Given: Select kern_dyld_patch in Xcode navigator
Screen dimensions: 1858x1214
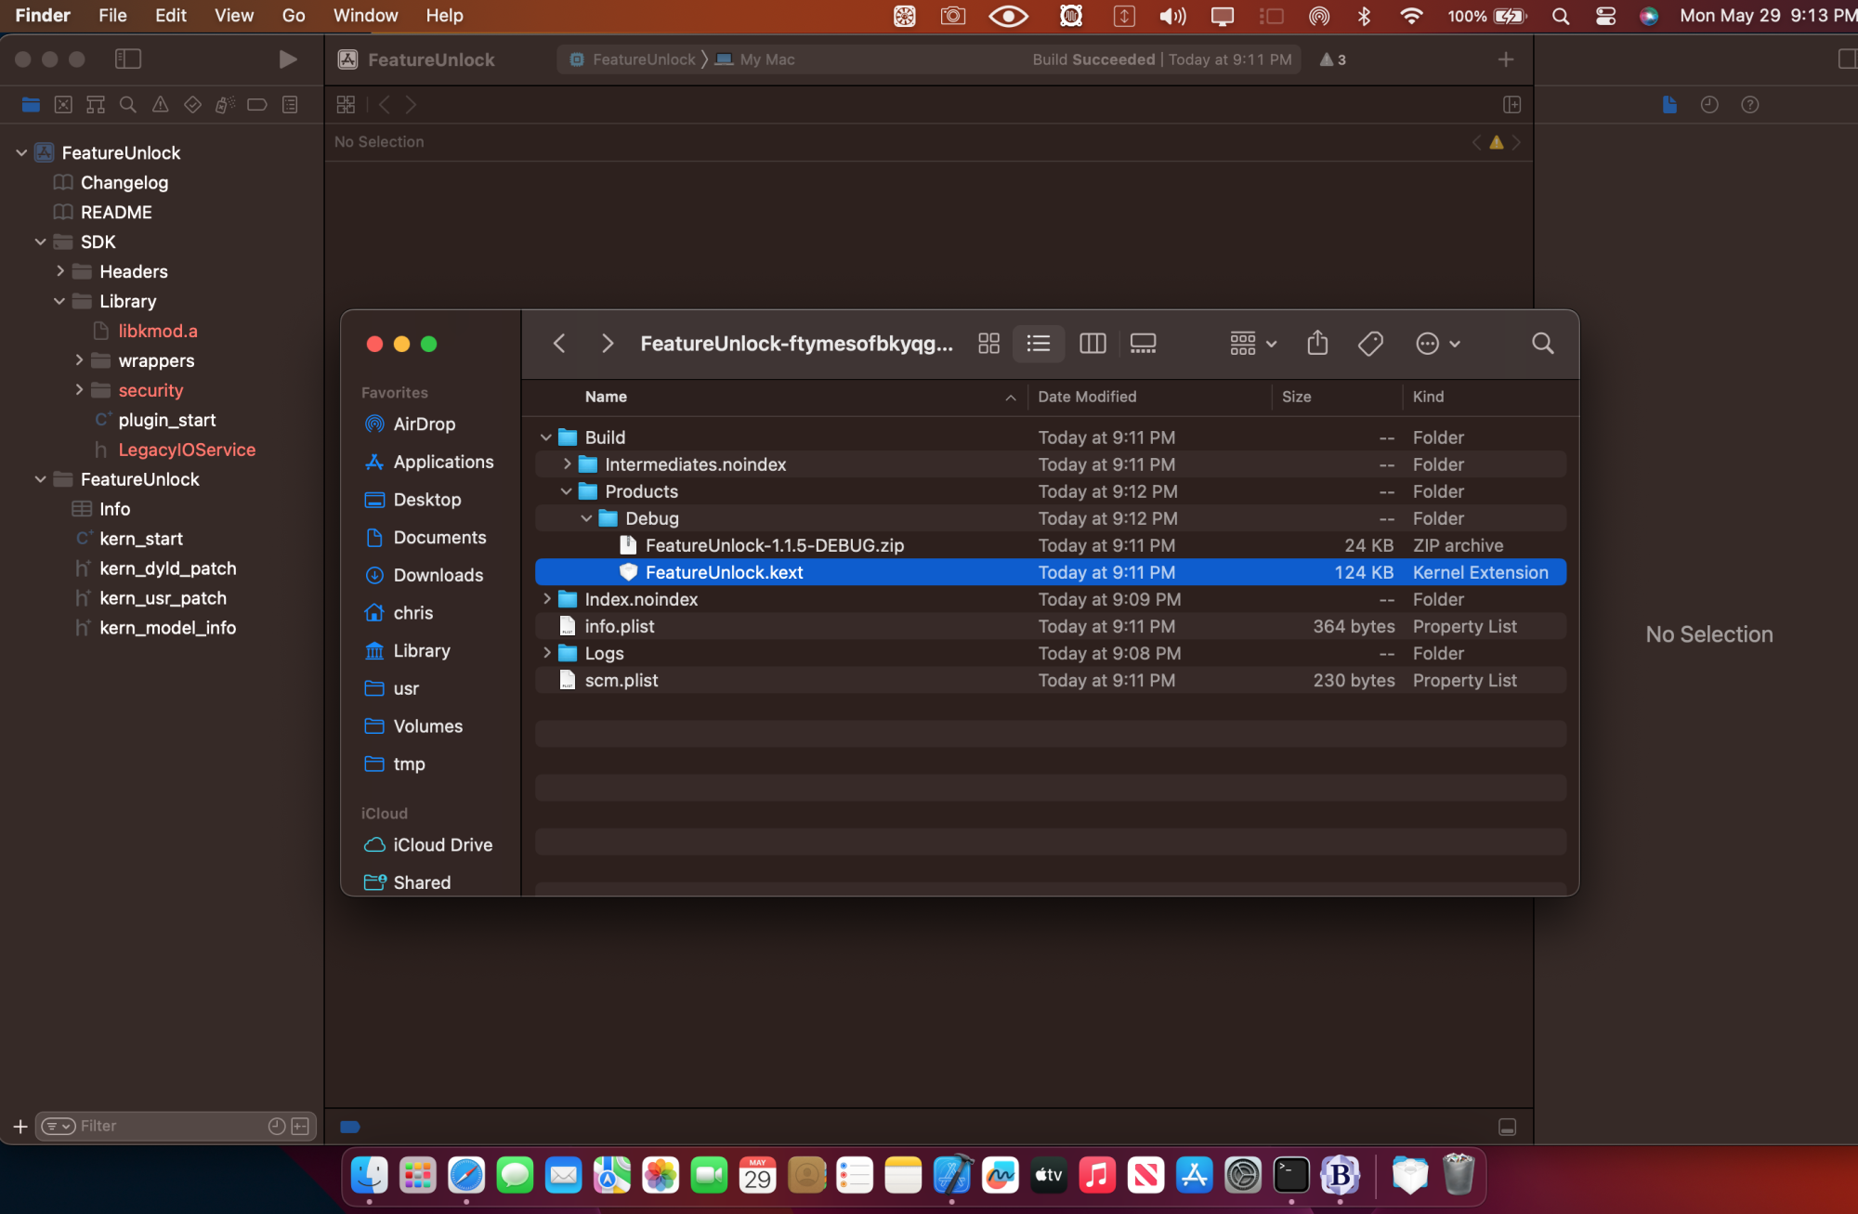Looking at the screenshot, I should pos(167,568).
